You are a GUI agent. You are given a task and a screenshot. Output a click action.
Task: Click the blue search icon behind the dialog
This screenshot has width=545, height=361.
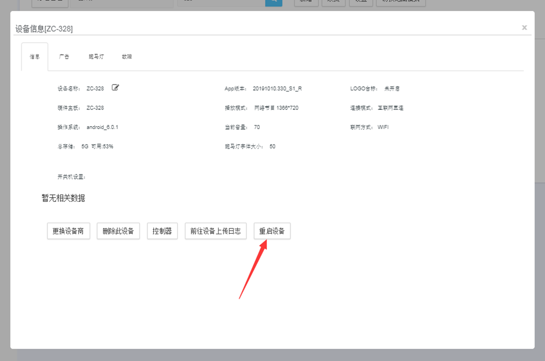point(273,2)
